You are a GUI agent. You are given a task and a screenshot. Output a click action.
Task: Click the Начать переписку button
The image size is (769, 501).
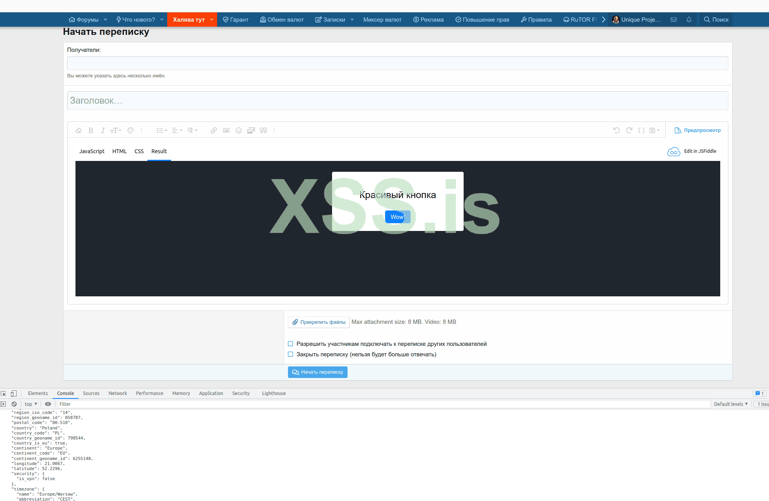[x=317, y=372]
